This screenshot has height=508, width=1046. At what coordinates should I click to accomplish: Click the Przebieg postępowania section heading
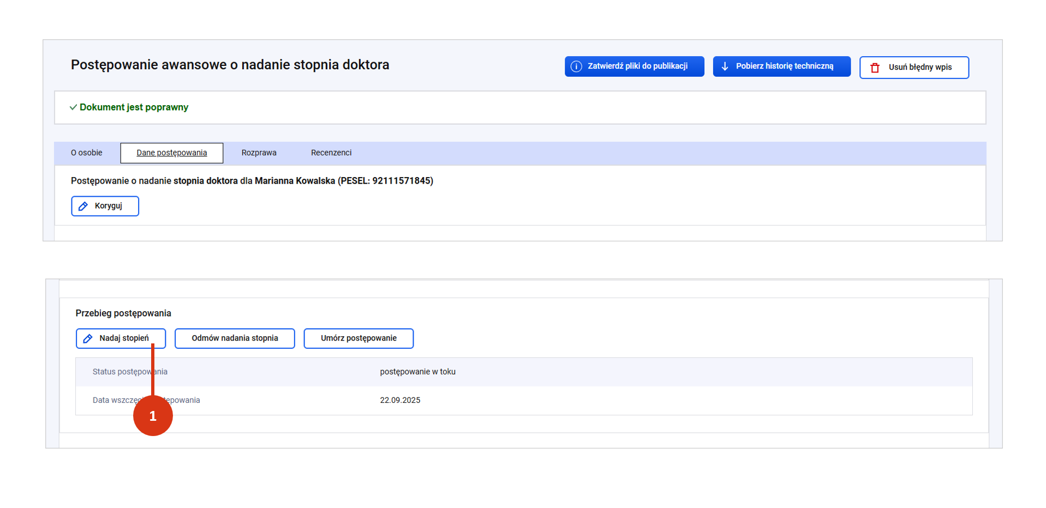pyautogui.click(x=123, y=313)
